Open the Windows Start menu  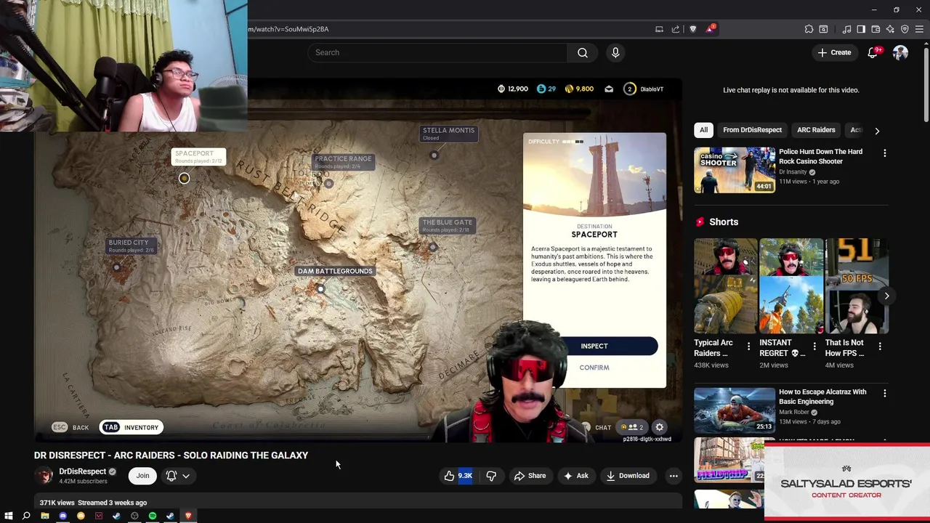click(9, 516)
